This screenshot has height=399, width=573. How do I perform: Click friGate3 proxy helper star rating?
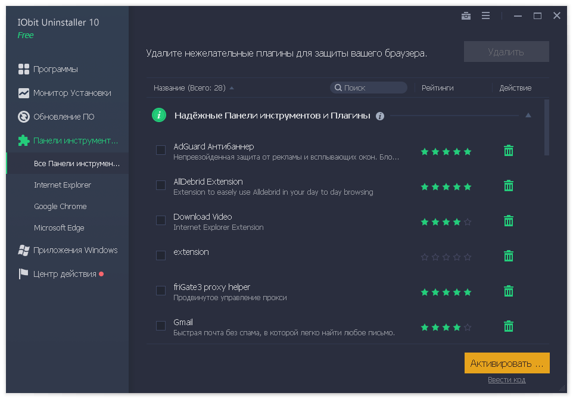point(446,292)
